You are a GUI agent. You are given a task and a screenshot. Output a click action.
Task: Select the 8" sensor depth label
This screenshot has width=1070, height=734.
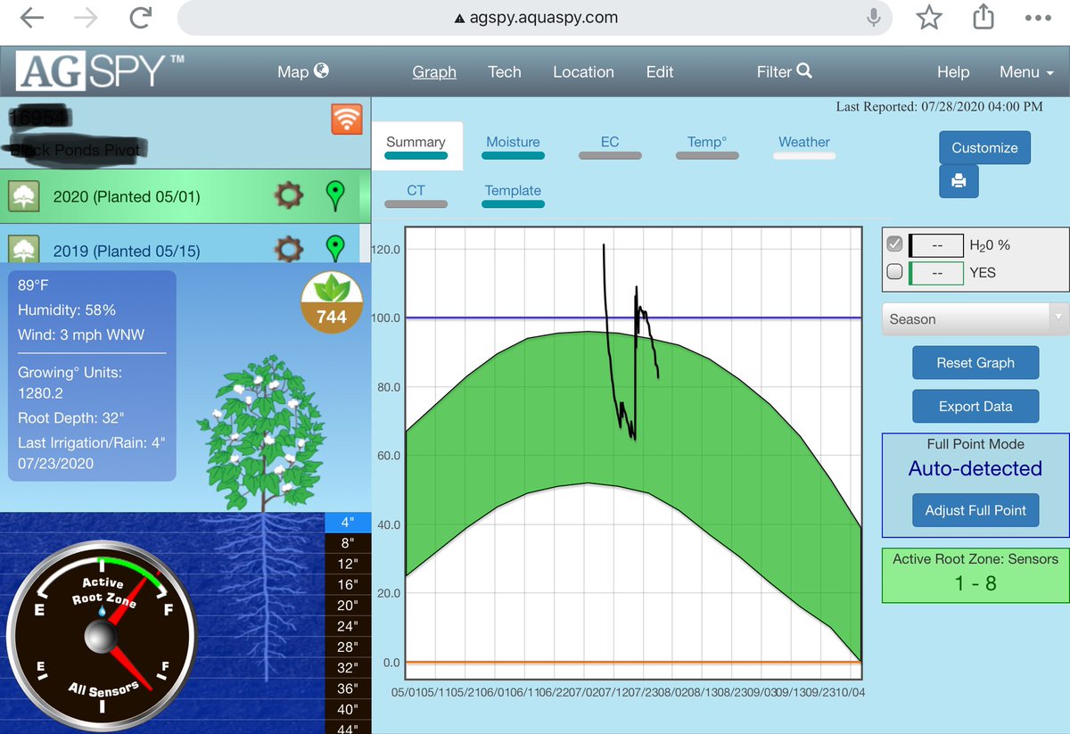tap(347, 542)
